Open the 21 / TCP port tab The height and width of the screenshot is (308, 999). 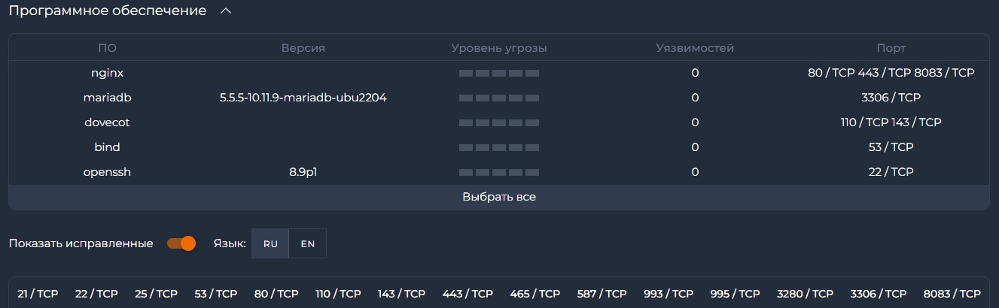point(38,294)
